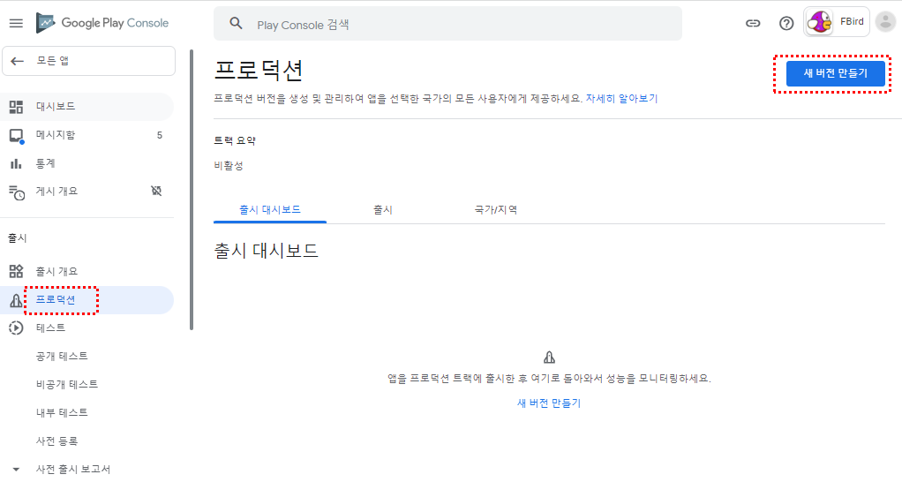
Task: Focus the Play Console 검색 field
Action: 447,24
